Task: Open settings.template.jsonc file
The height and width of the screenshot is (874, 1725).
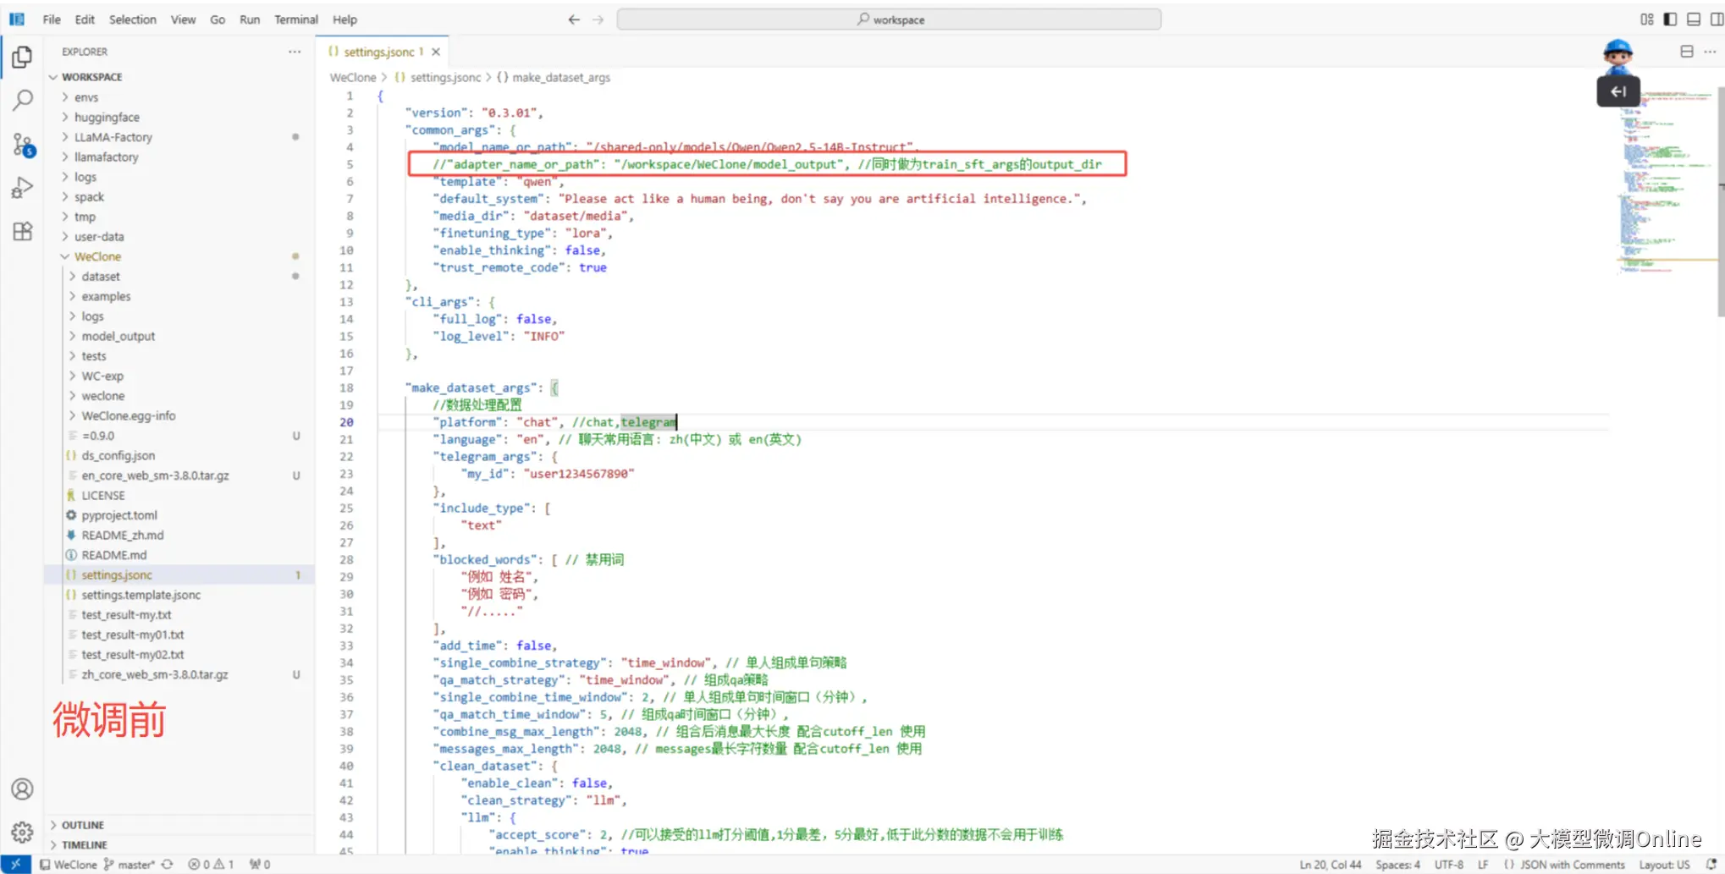Action: (141, 595)
